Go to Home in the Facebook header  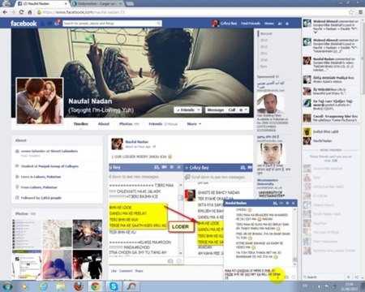click(x=269, y=24)
